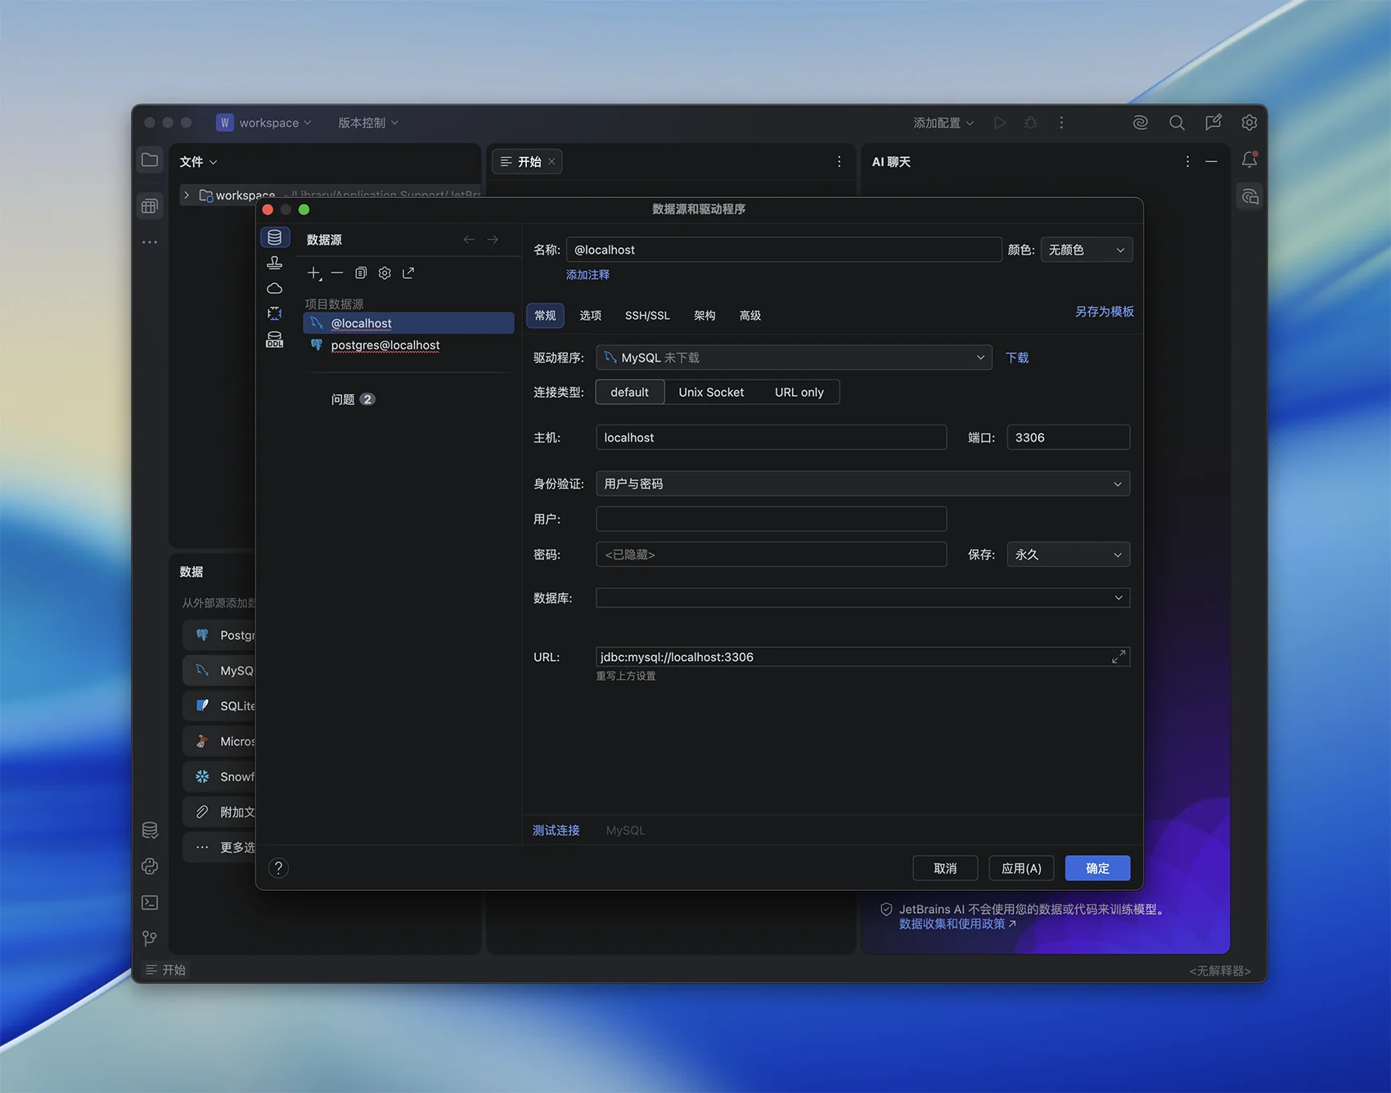
Task: Click the 主机 host input field
Action: (771, 438)
